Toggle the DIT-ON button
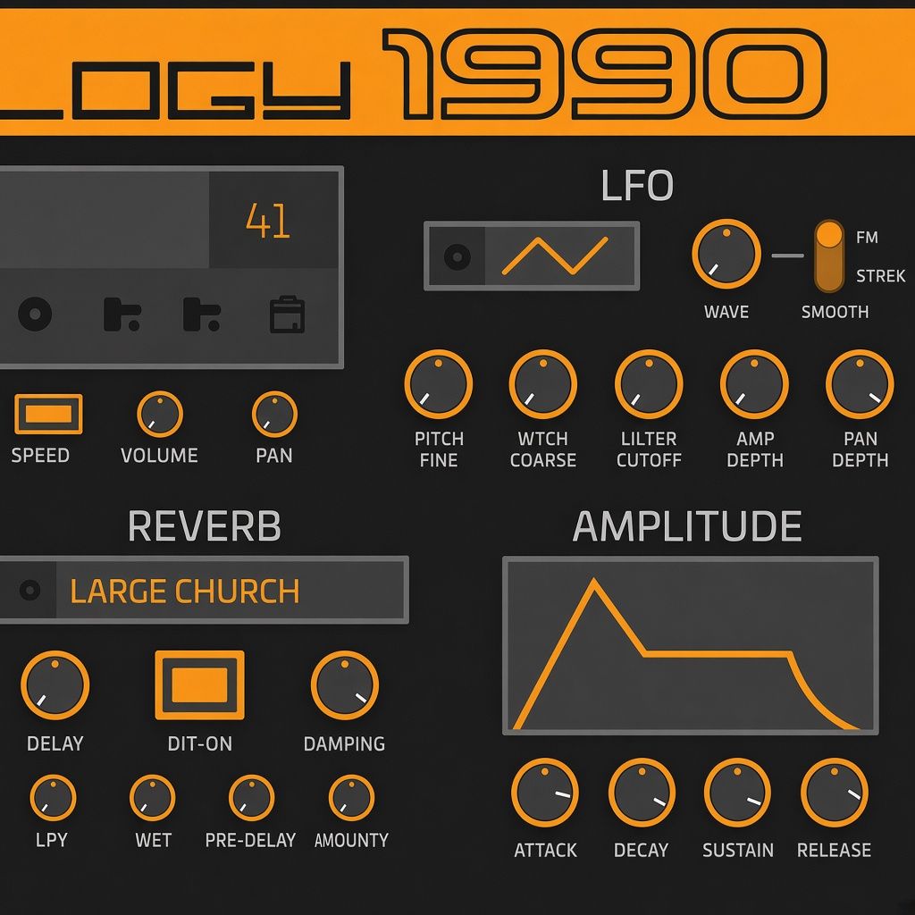This screenshot has width=915, height=915. (199, 685)
